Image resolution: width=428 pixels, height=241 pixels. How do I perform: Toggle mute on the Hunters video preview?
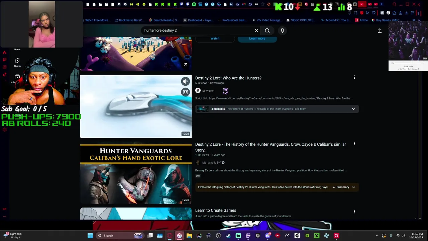coord(185,81)
